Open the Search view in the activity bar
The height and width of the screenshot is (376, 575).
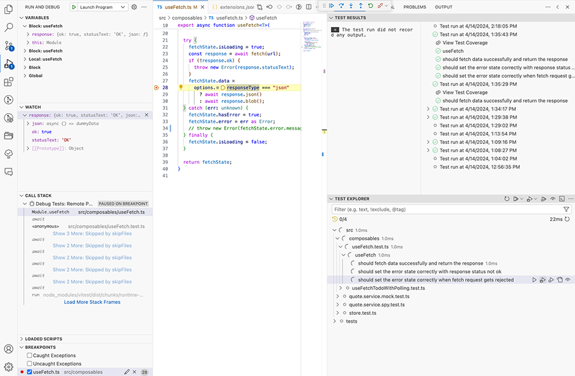point(8,28)
